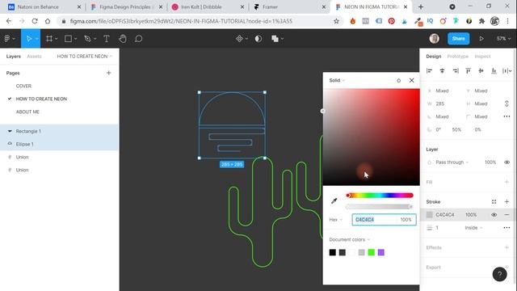Open the 57% zoom dropdown
The height and width of the screenshot is (291, 517).
coord(503,39)
